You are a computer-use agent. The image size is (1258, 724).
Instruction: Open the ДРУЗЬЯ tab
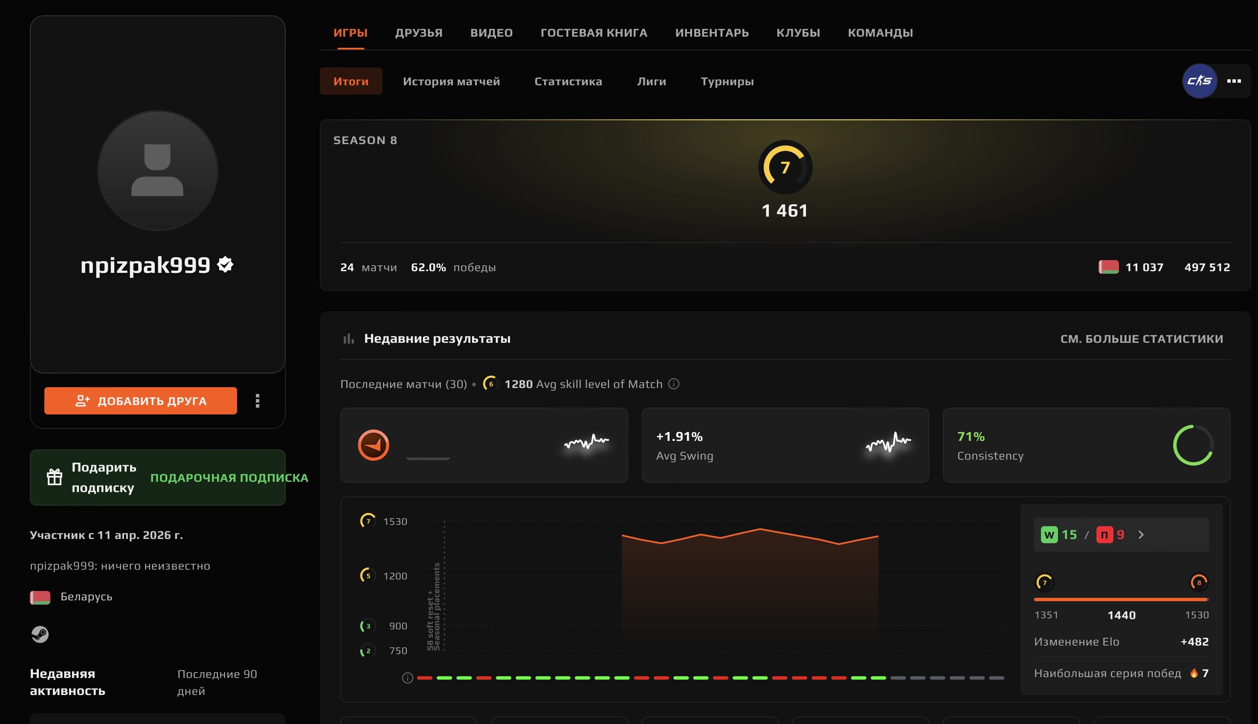(x=419, y=33)
